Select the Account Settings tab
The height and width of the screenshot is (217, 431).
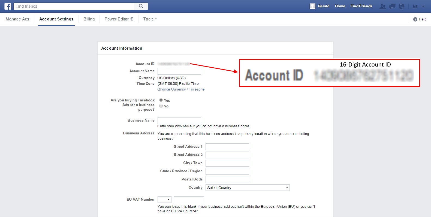[x=56, y=19]
